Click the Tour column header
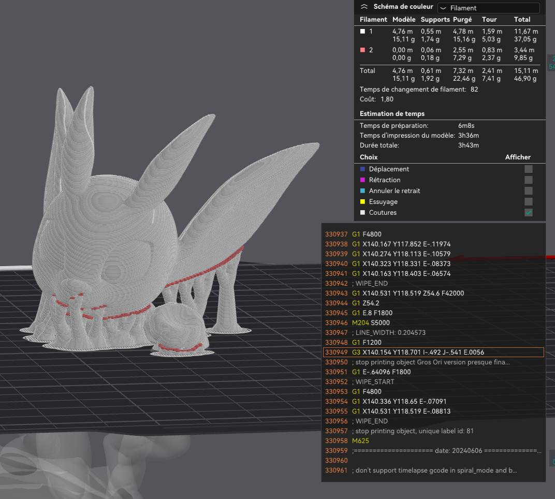This screenshot has width=555, height=499. [x=489, y=20]
